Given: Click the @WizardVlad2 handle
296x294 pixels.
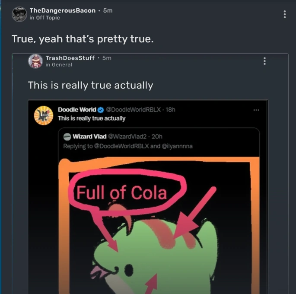Looking at the screenshot, I should pos(127,137).
